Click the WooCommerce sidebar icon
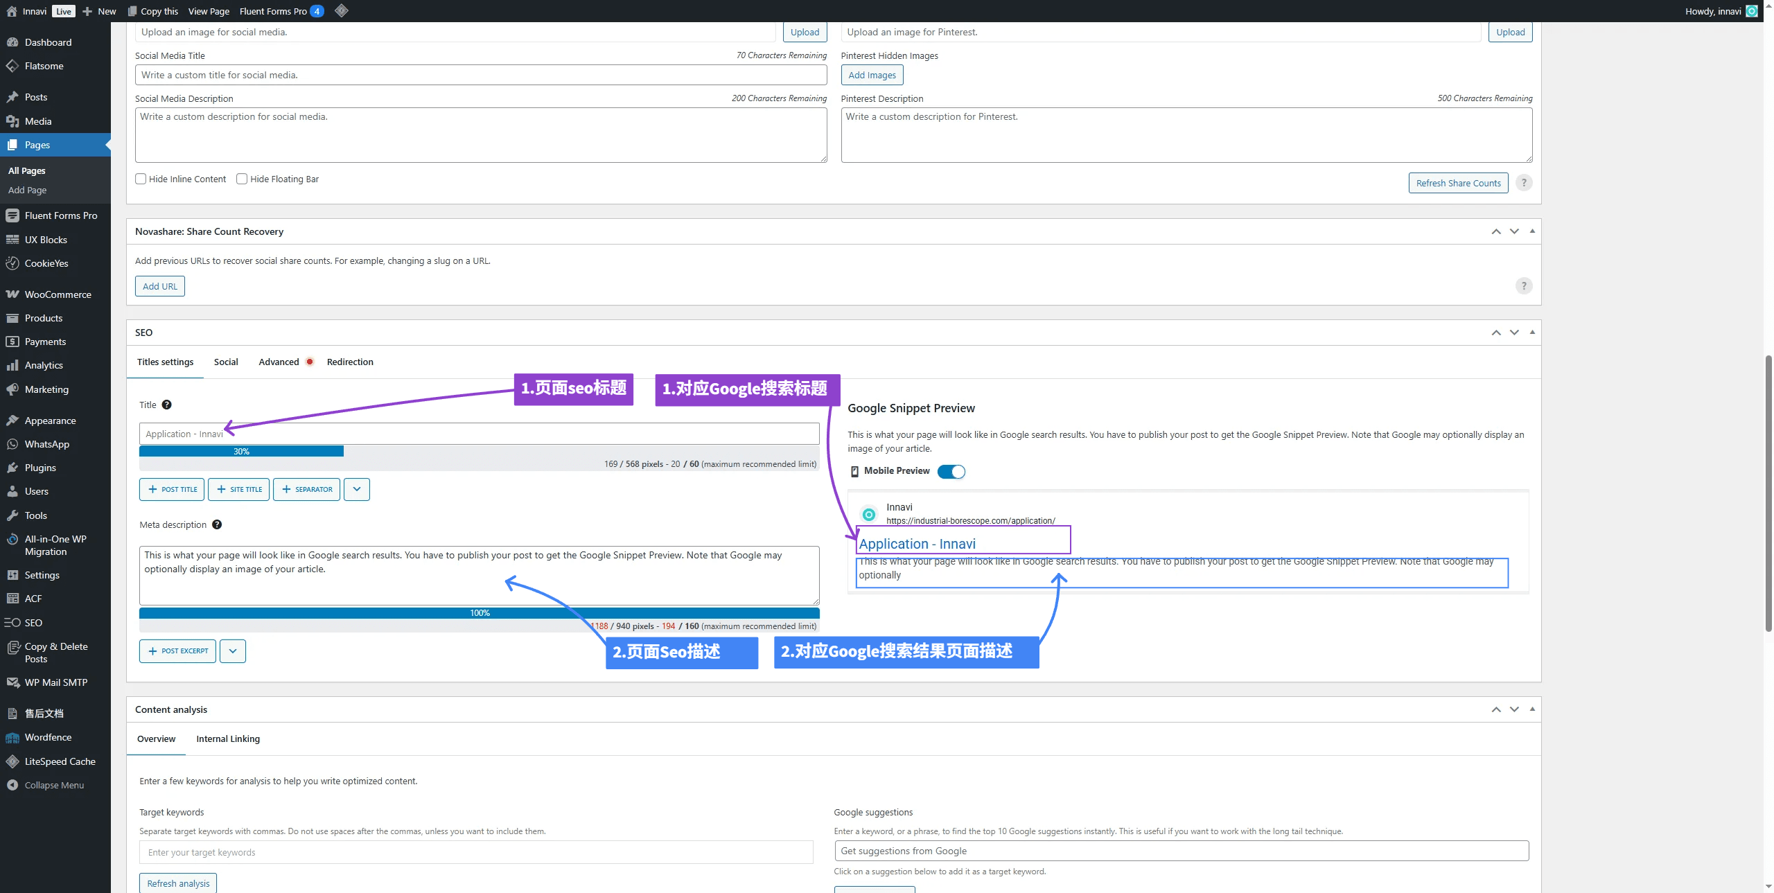The image size is (1774, 893). pyautogui.click(x=12, y=294)
